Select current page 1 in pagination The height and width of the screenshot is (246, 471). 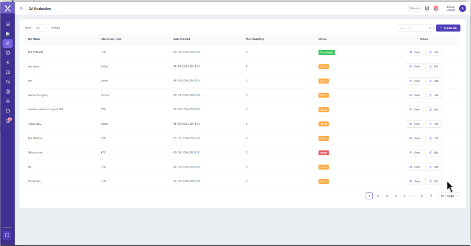(369, 196)
